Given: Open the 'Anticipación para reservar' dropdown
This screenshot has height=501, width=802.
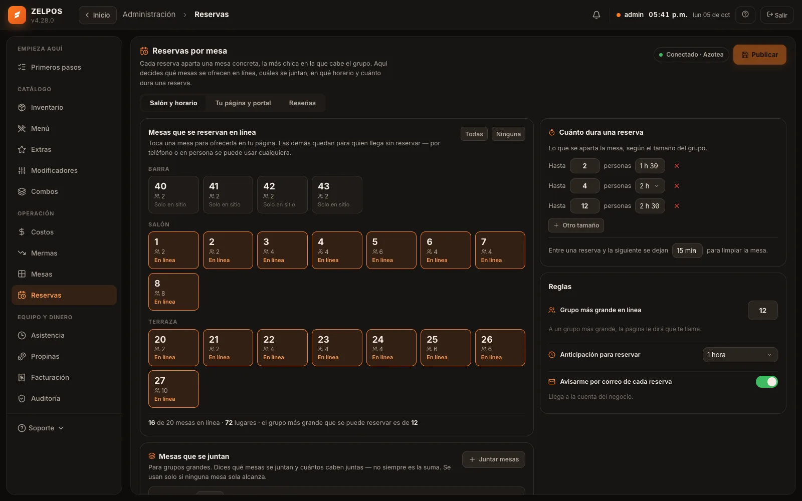Looking at the screenshot, I should 740,355.
